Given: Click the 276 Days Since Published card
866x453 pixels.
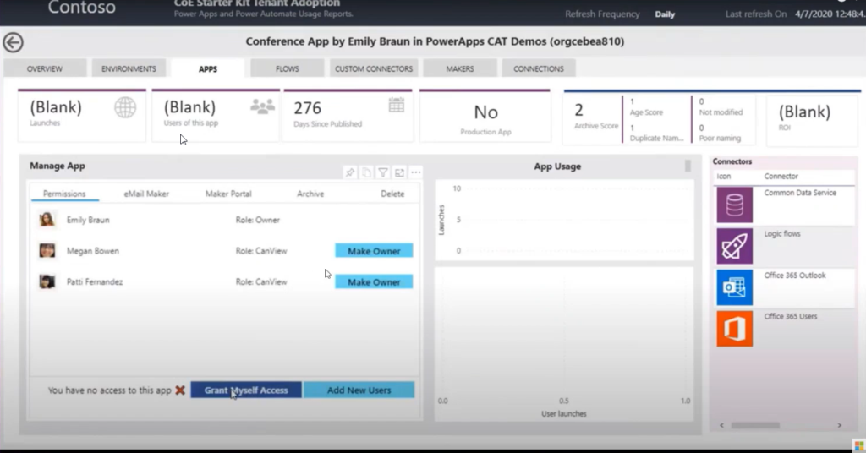Looking at the screenshot, I should click(348, 115).
